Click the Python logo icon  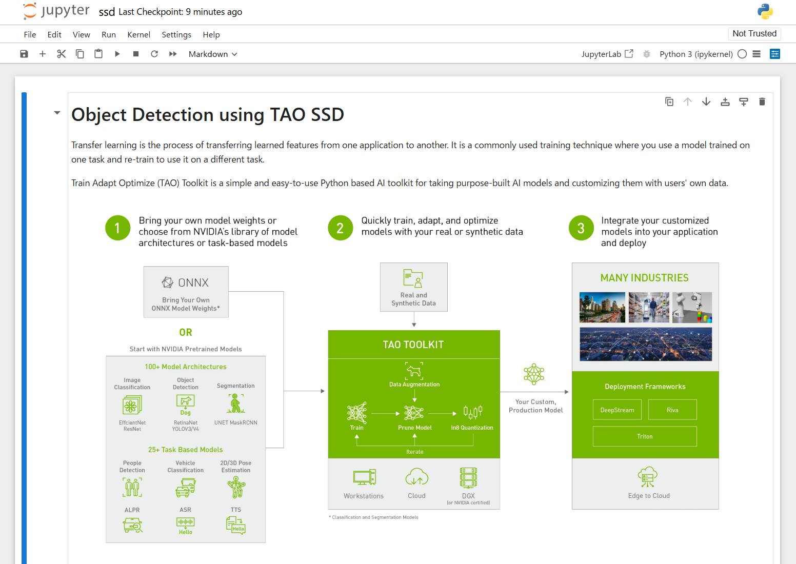[x=765, y=11]
